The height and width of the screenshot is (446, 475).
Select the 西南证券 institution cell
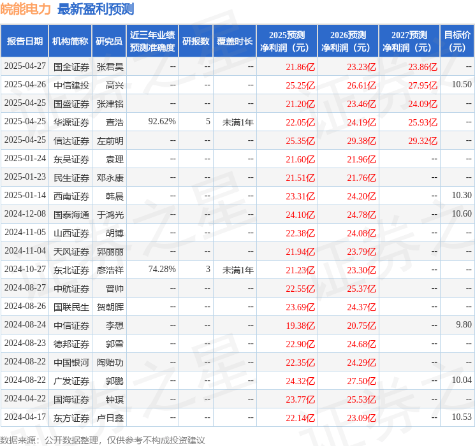click(x=71, y=196)
